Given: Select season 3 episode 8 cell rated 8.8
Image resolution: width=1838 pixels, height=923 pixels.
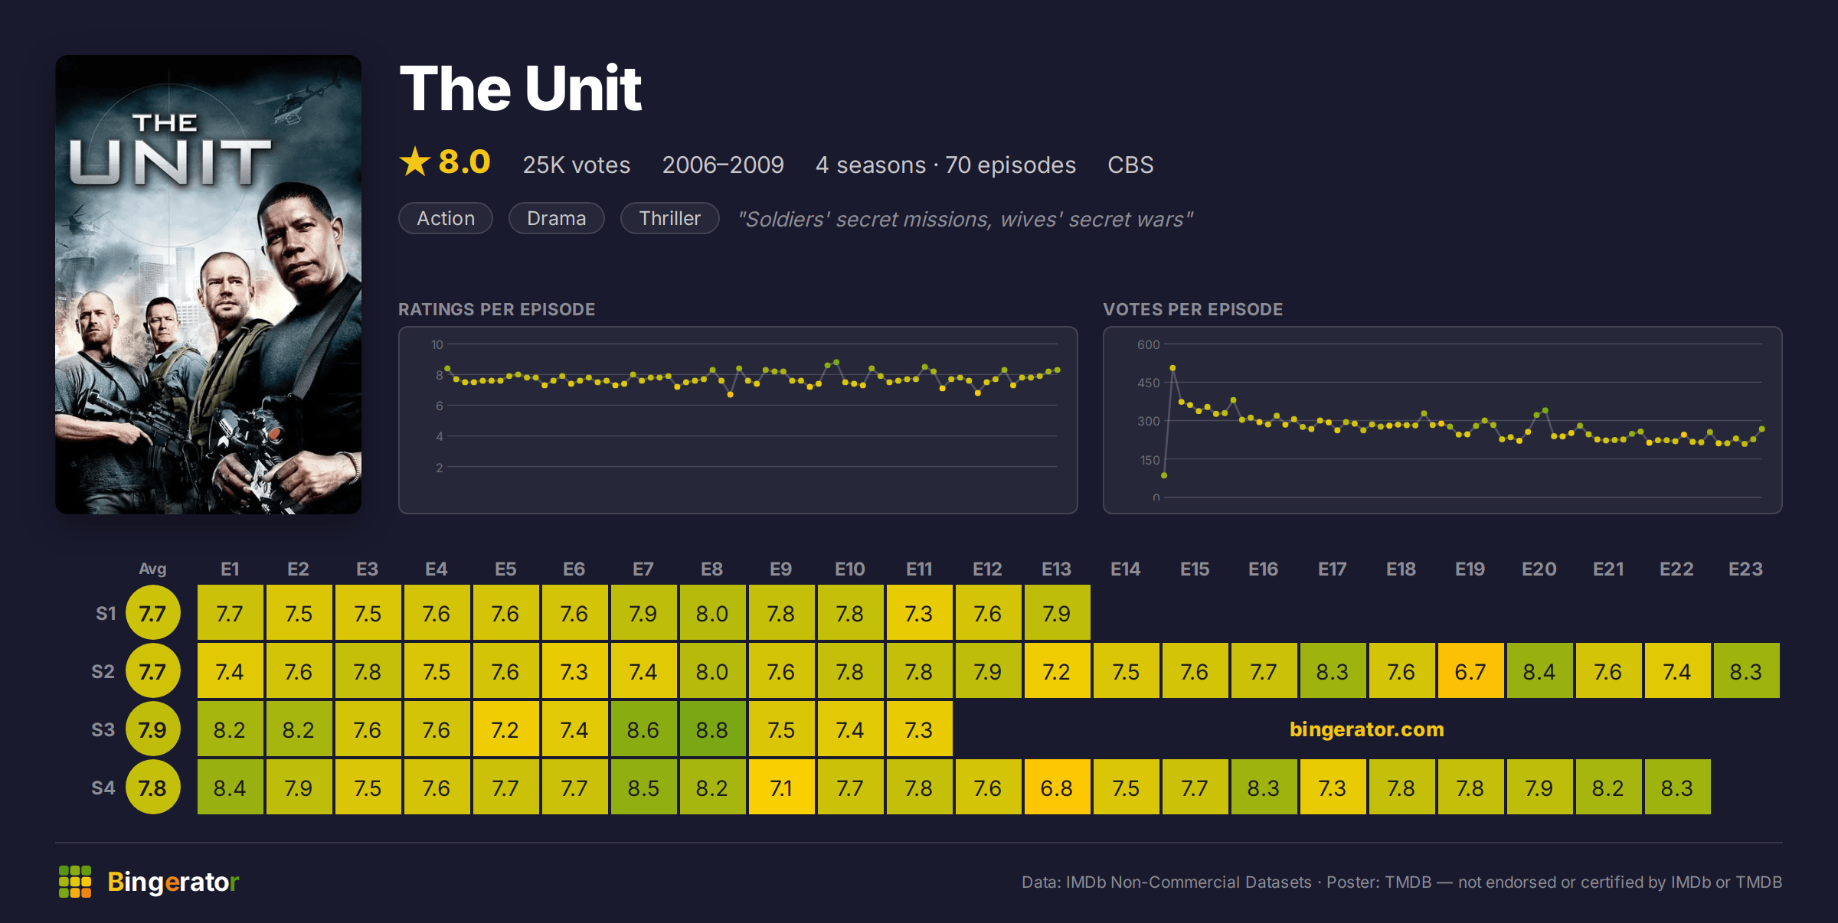Looking at the screenshot, I should click(x=712, y=729).
